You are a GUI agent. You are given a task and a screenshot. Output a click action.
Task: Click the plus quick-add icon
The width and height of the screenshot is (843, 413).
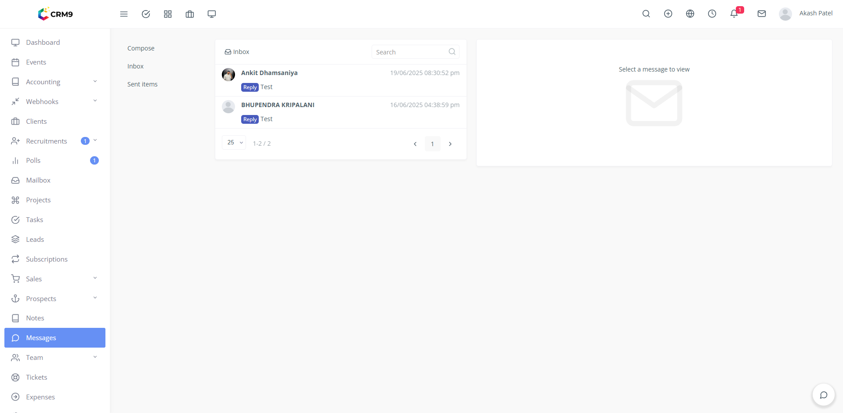[x=668, y=14]
